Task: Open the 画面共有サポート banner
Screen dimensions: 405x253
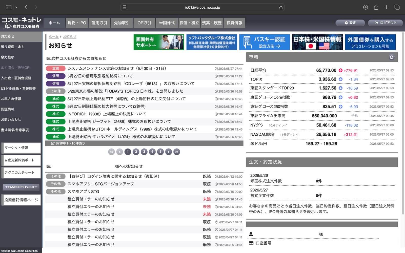Action: (159, 42)
